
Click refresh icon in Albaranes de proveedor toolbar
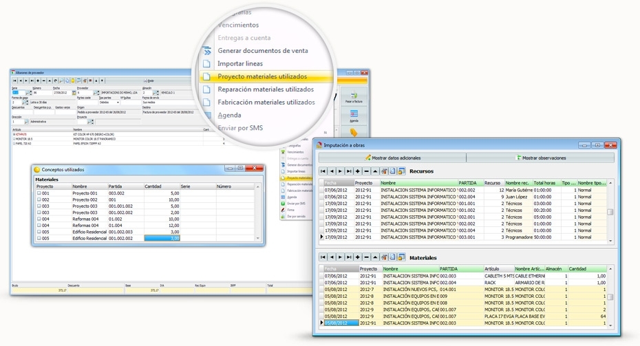click(x=56, y=80)
